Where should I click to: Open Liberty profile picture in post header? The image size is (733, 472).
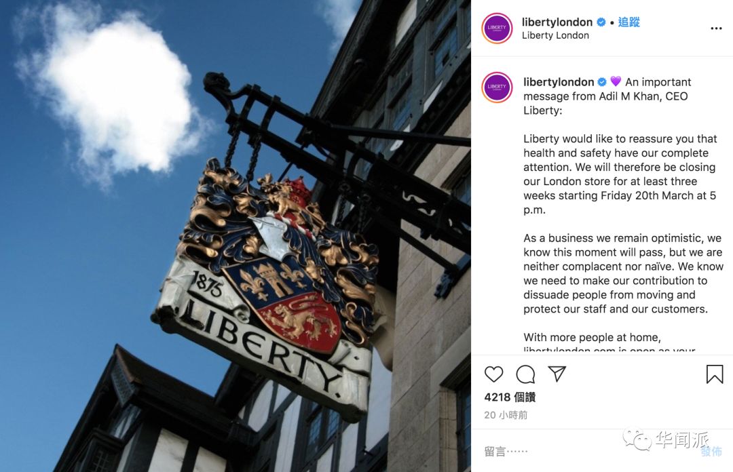pos(497,28)
